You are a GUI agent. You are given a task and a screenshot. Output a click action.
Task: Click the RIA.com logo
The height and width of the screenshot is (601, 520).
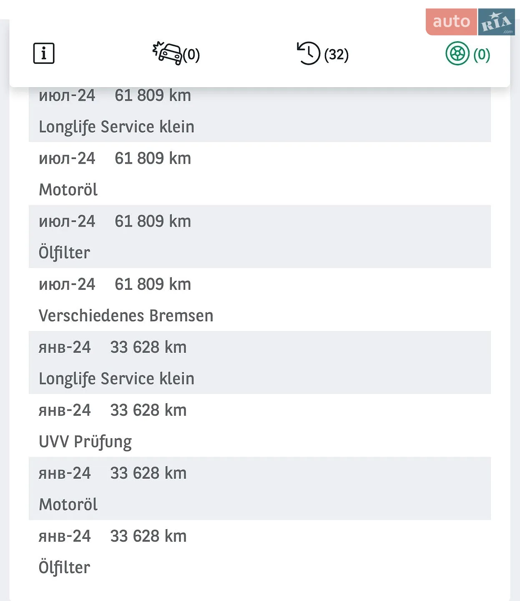[496, 22]
